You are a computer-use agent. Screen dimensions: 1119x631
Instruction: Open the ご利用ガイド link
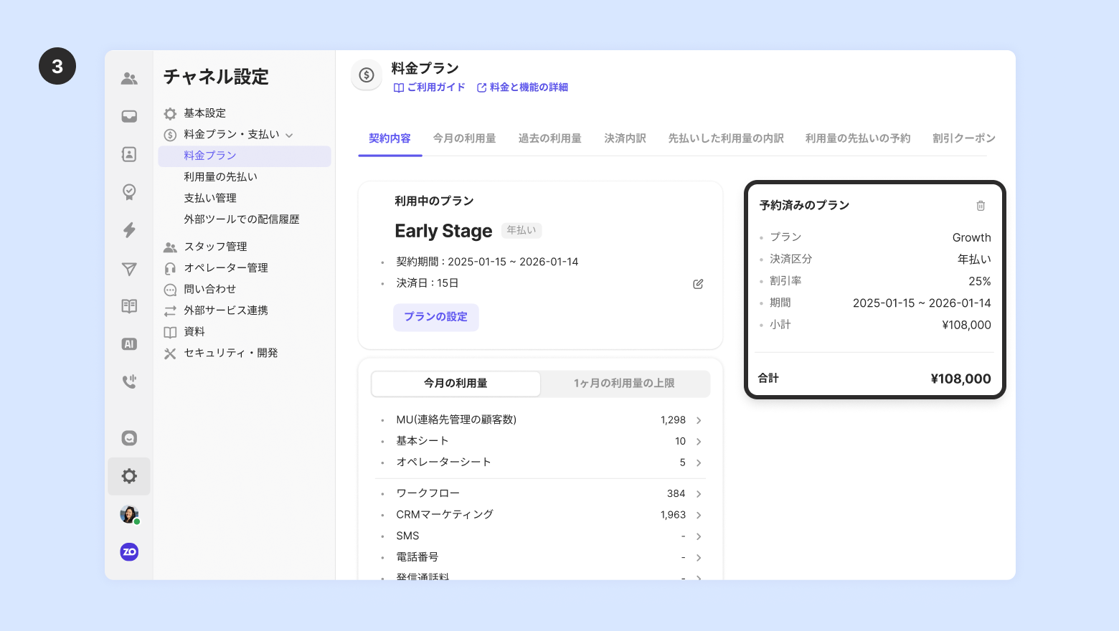tap(430, 87)
